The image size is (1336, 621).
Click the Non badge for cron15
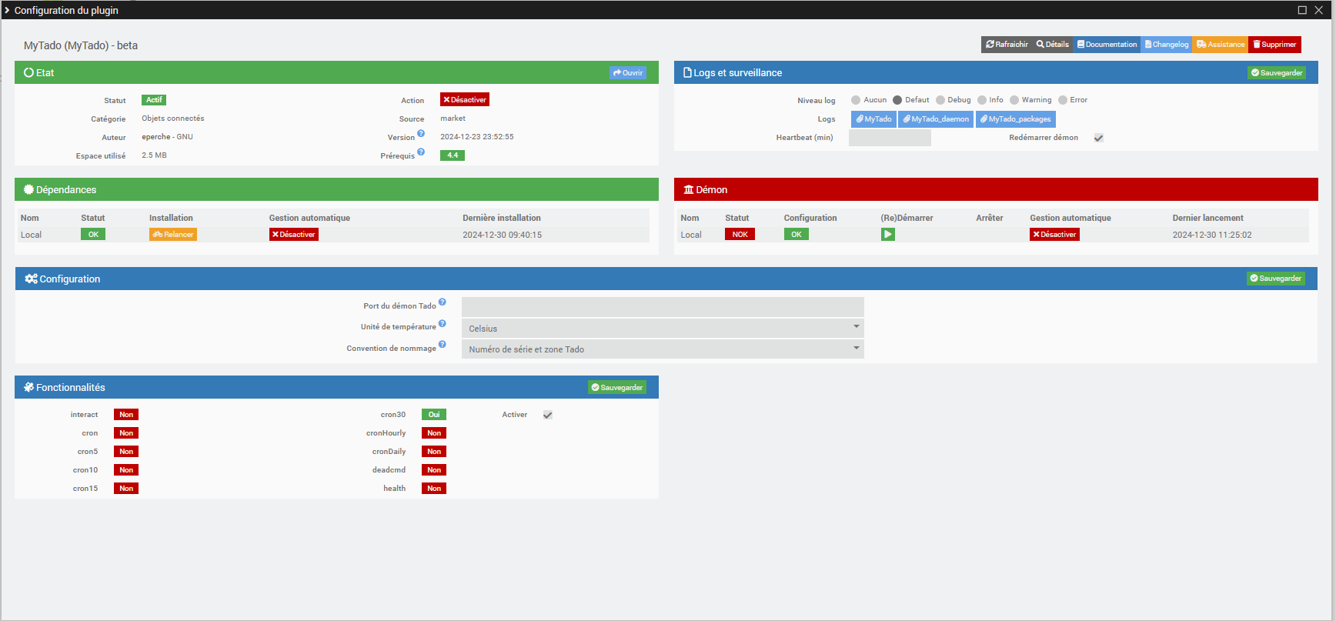126,489
